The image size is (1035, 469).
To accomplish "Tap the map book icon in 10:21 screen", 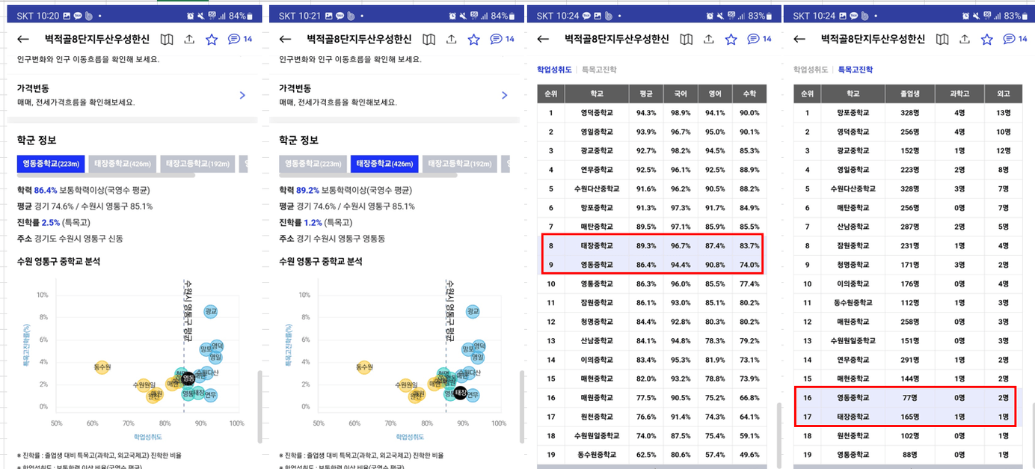I will (429, 40).
